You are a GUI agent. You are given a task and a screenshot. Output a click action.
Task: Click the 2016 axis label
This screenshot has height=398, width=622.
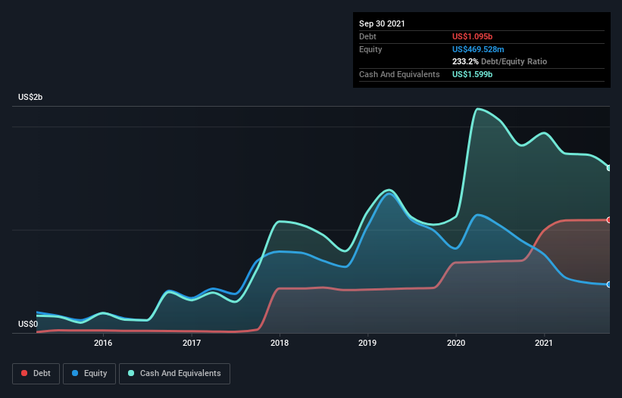pyautogui.click(x=103, y=343)
